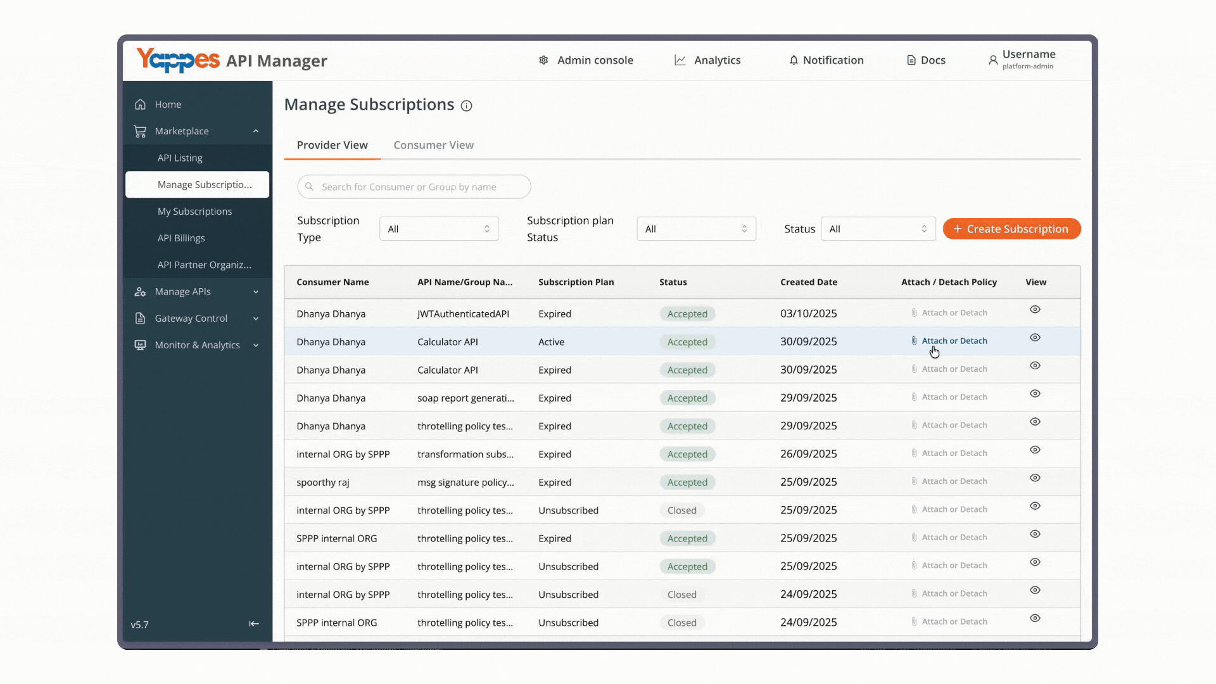The width and height of the screenshot is (1216, 684).
Task: Click Create Subscription button
Action: 1011,229
